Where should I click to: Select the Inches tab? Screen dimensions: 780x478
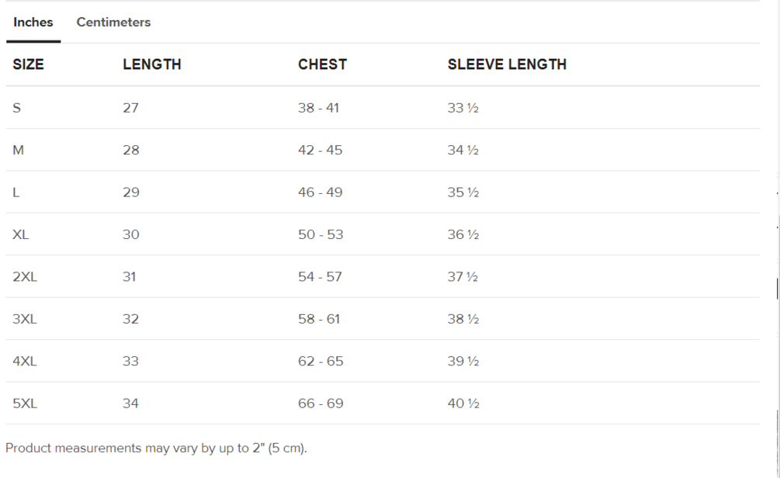click(33, 23)
